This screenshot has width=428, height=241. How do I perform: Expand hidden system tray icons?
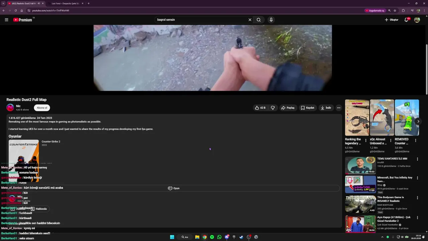tap(382, 237)
